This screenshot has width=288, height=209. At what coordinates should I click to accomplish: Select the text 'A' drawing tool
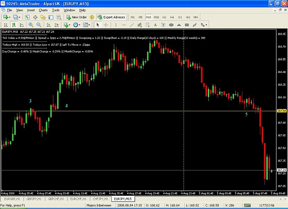tap(155, 24)
